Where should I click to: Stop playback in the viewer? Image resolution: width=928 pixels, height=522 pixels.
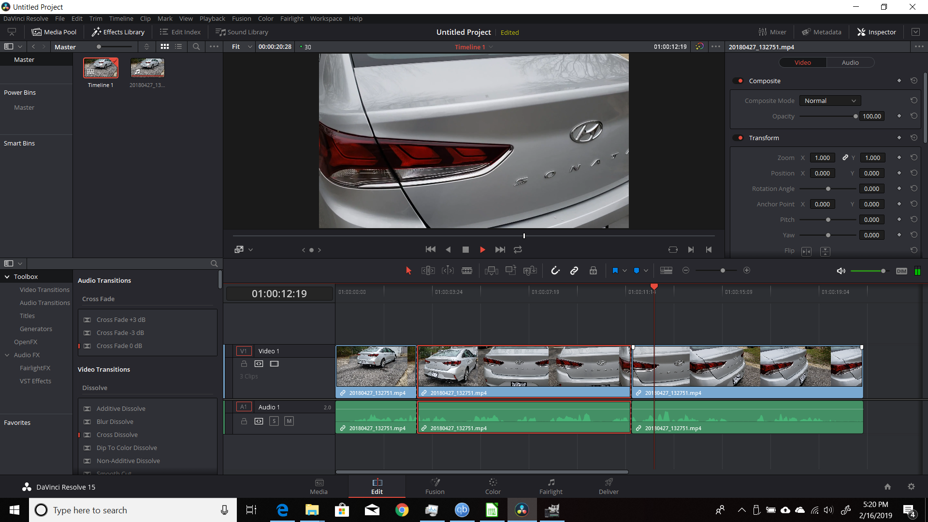[465, 250]
